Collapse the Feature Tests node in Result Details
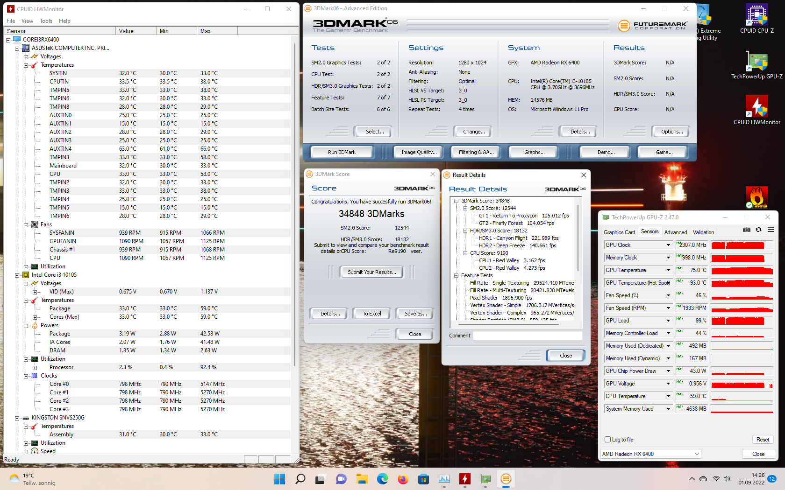 coord(456,275)
